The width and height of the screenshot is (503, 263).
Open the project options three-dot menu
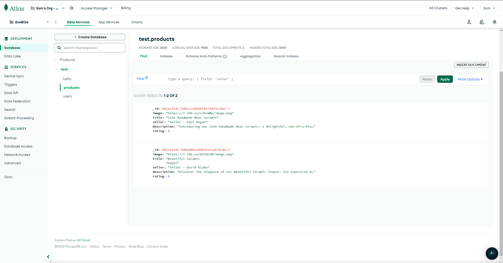(56, 22)
